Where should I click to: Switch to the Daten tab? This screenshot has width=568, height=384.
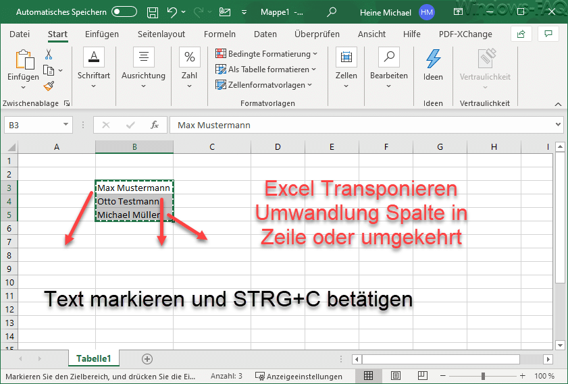point(265,34)
